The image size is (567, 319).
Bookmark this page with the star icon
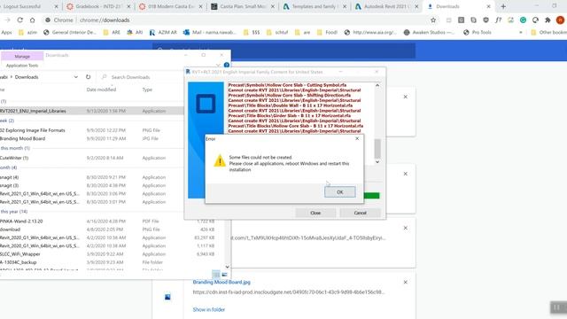[433, 20]
